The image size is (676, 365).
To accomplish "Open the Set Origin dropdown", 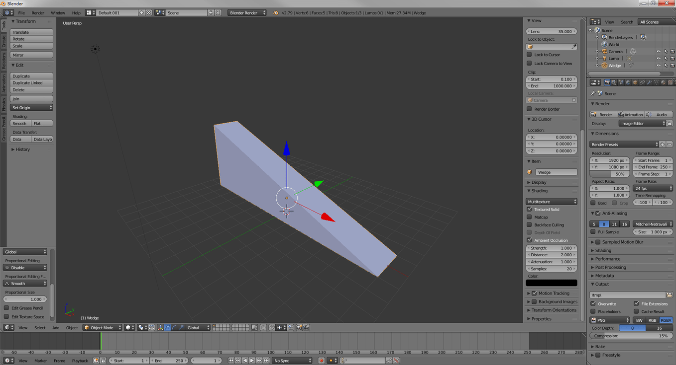I will (31, 108).
